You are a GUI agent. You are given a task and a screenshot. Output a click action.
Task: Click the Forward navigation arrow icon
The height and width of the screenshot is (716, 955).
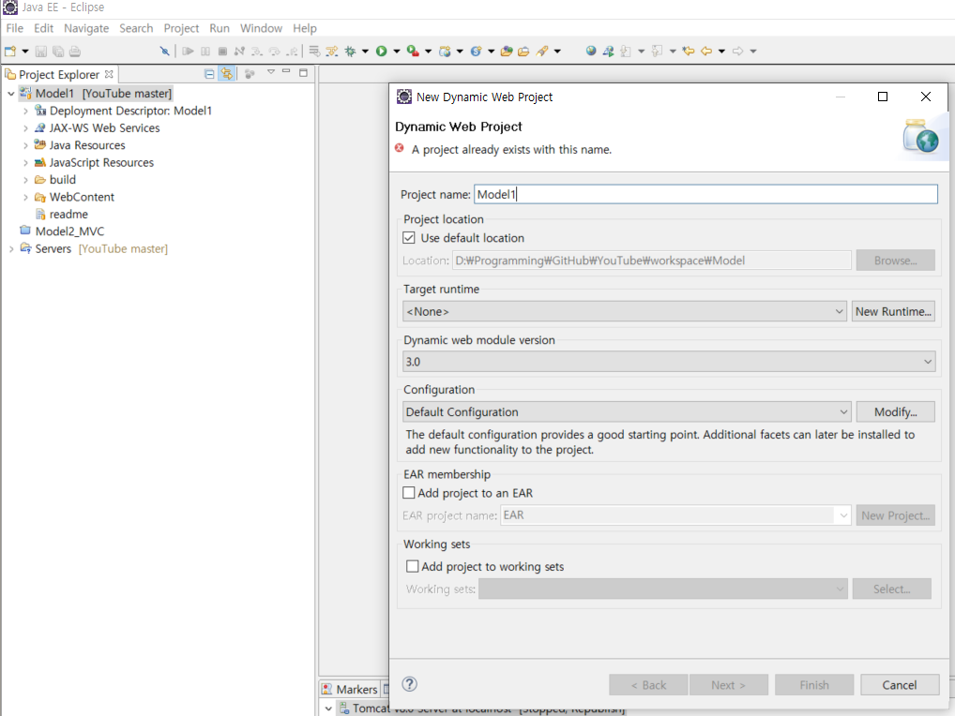click(x=737, y=52)
